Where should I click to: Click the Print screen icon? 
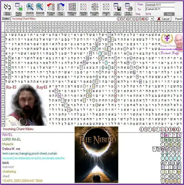[128, 9]
